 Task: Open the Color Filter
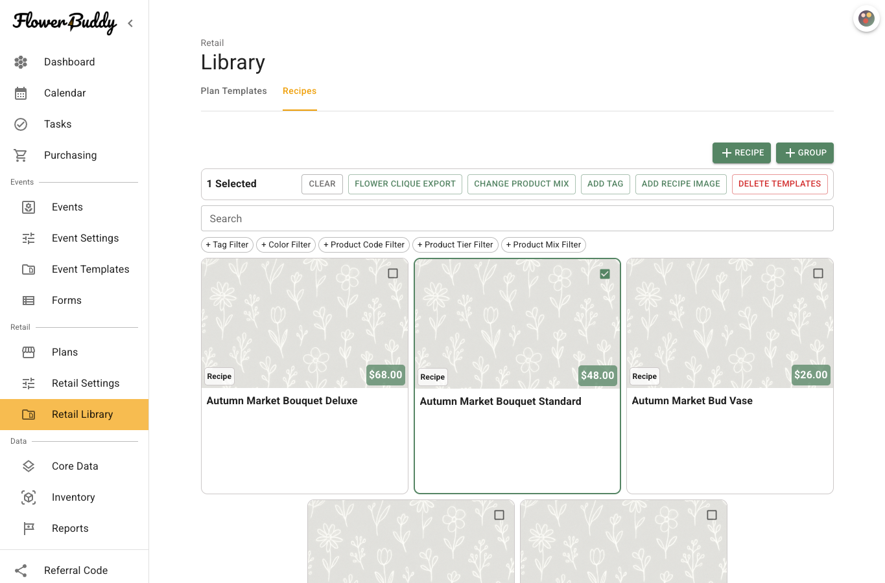pos(286,245)
